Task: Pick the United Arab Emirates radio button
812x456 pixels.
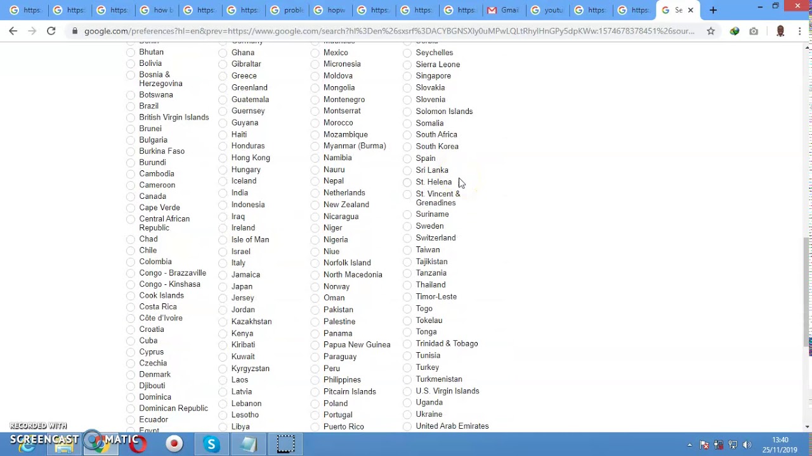Action: (x=407, y=427)
